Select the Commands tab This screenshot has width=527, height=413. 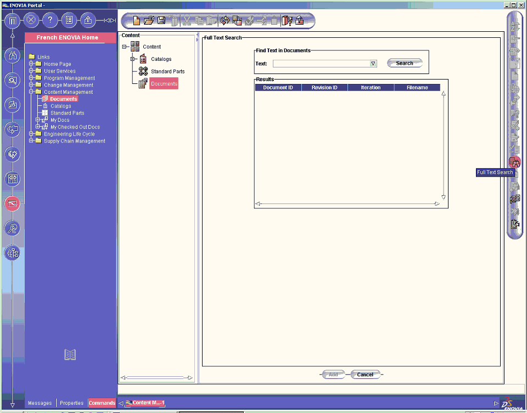click(102, 403)
